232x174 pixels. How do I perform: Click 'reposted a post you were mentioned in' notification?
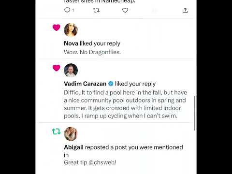123,151
